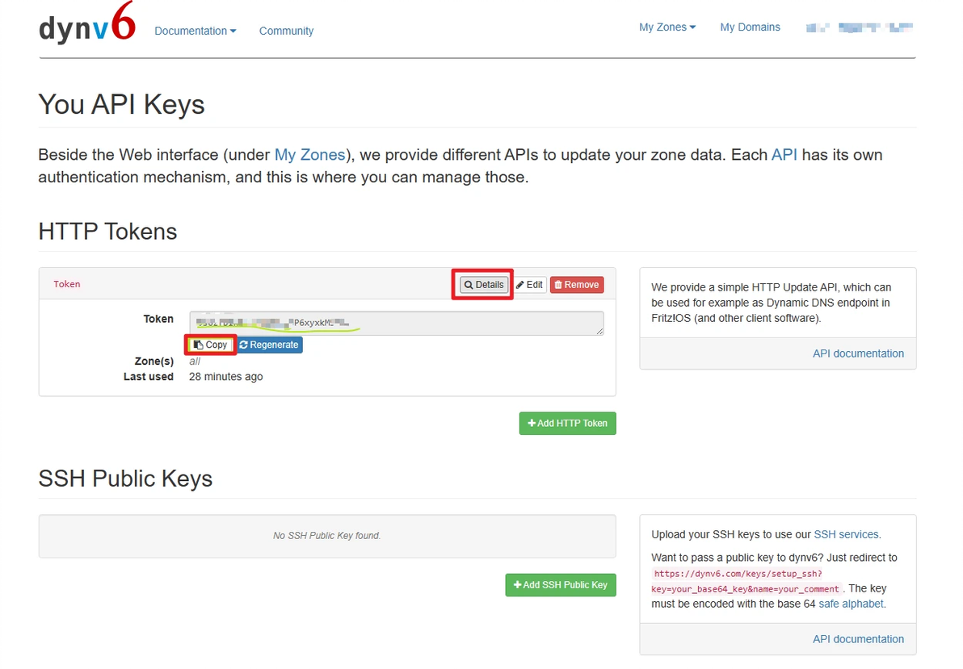This screenshot has width=963, height=669.
Task: Open the My Zones dropdown
Action: [667, 27]
